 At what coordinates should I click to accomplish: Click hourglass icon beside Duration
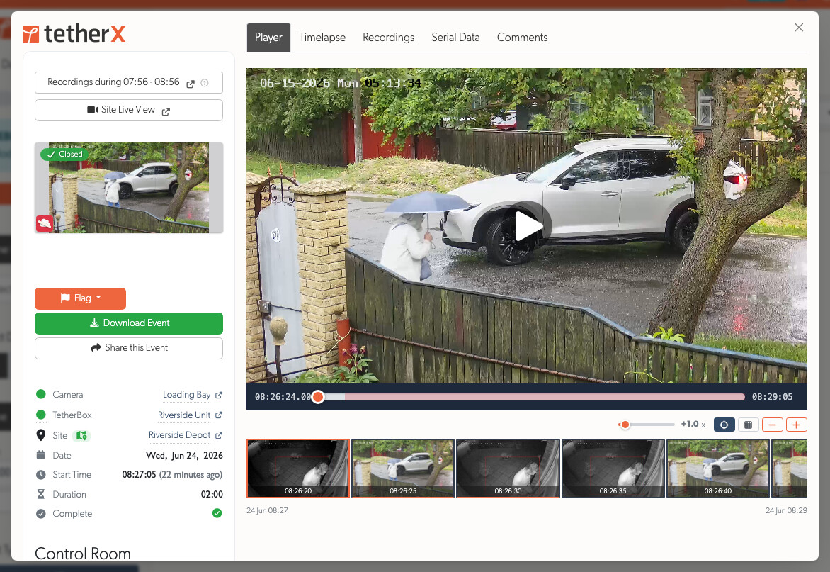[41, 494]
